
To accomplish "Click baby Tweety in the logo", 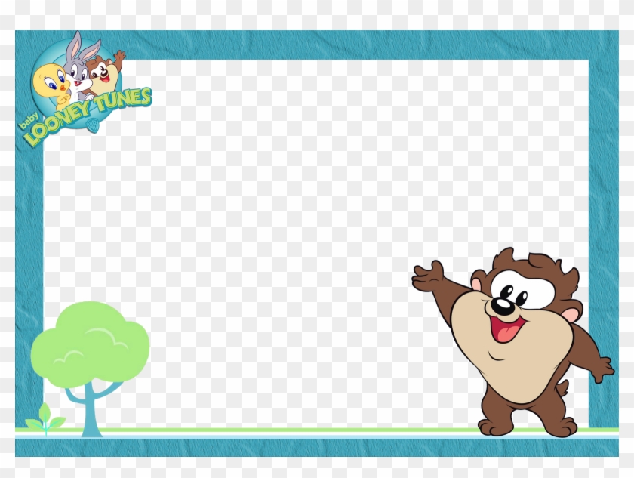I will click(51, 86).
